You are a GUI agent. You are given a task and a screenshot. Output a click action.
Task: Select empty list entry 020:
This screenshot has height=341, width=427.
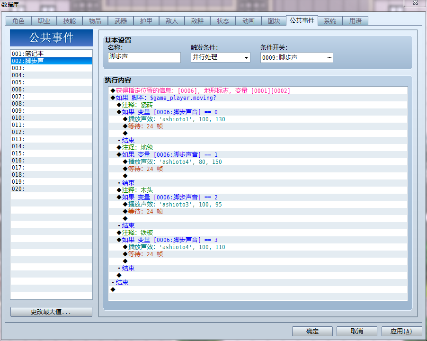click(x=51, y=188)
